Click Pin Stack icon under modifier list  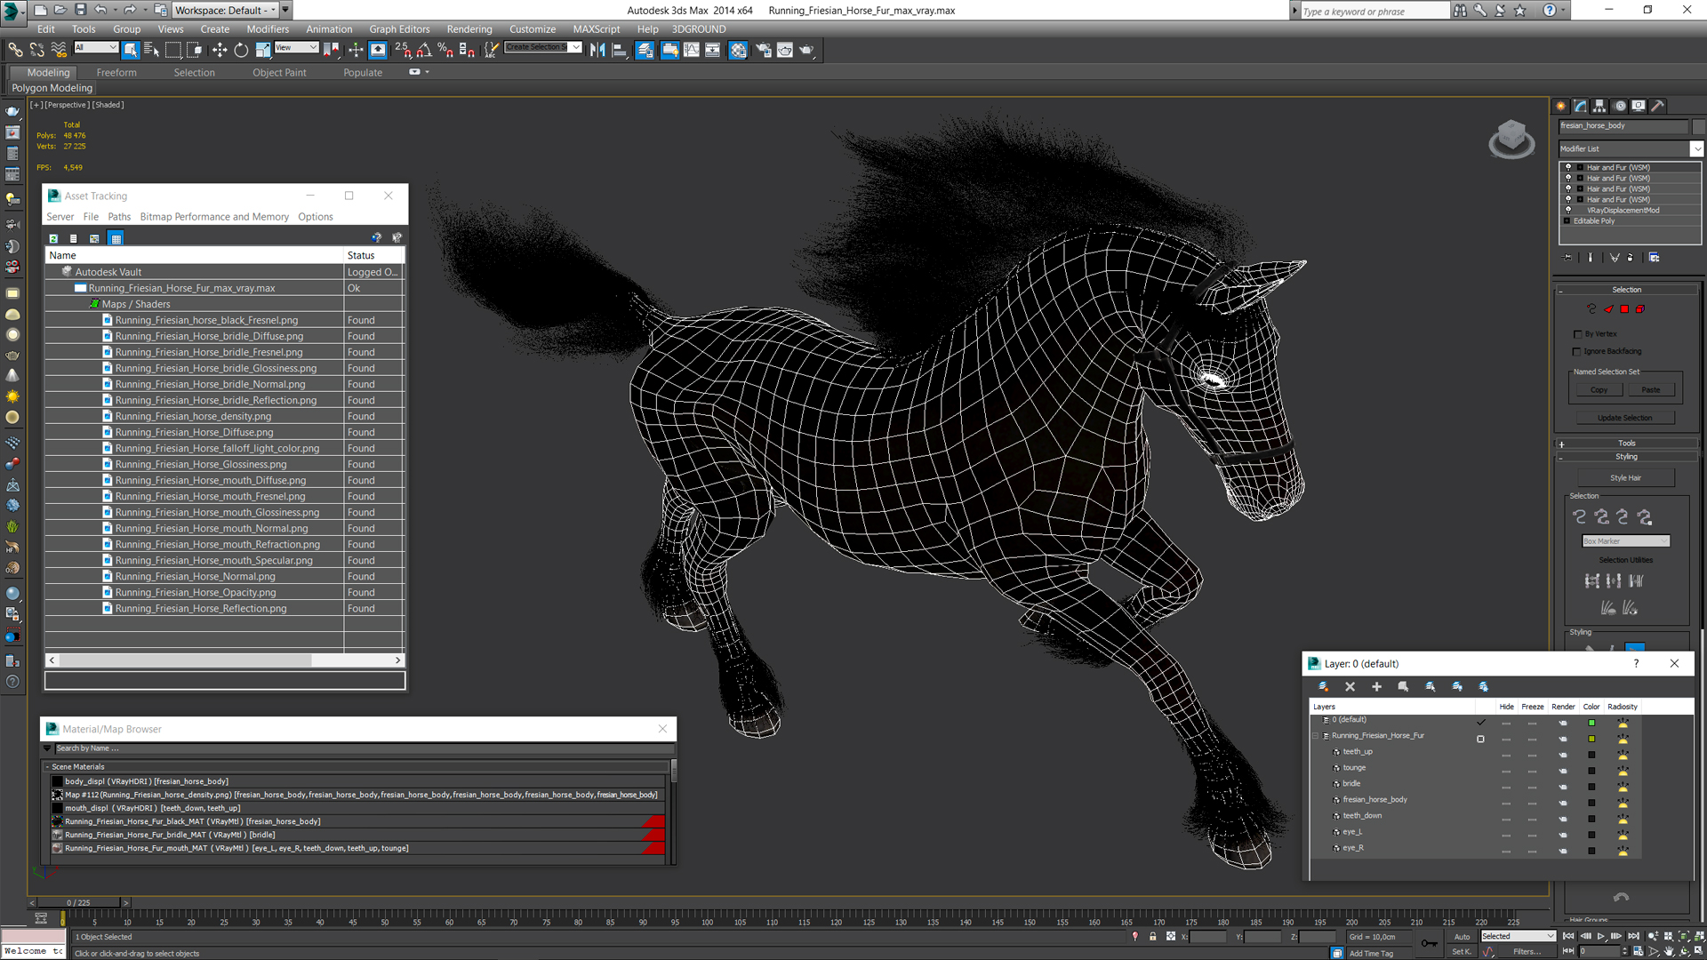[x=1567, y=258]
